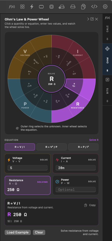The image size is (112, 241).
Task: Click "Resistance from voltage and current." description
Action: (x=31, y=208)
